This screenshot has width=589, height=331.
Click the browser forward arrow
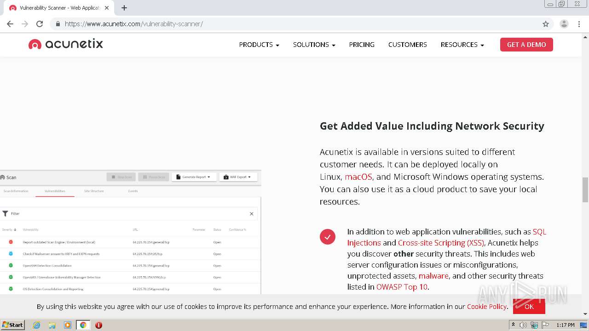click(x=25, y=24)
